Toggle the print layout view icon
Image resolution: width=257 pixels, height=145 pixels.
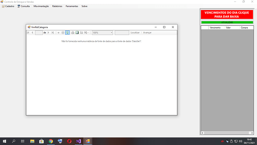[x=77, y=32]
